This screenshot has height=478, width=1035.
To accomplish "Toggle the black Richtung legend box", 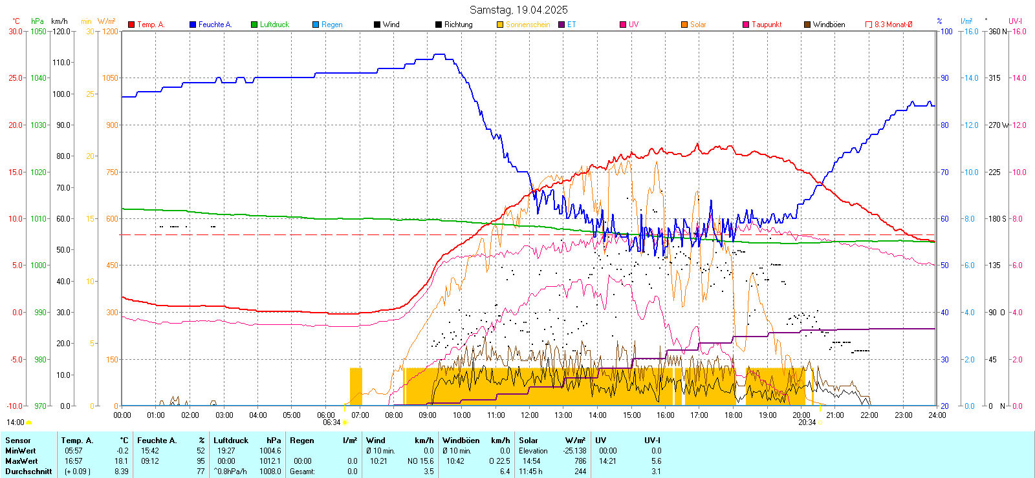I will [x=439, y=25].
